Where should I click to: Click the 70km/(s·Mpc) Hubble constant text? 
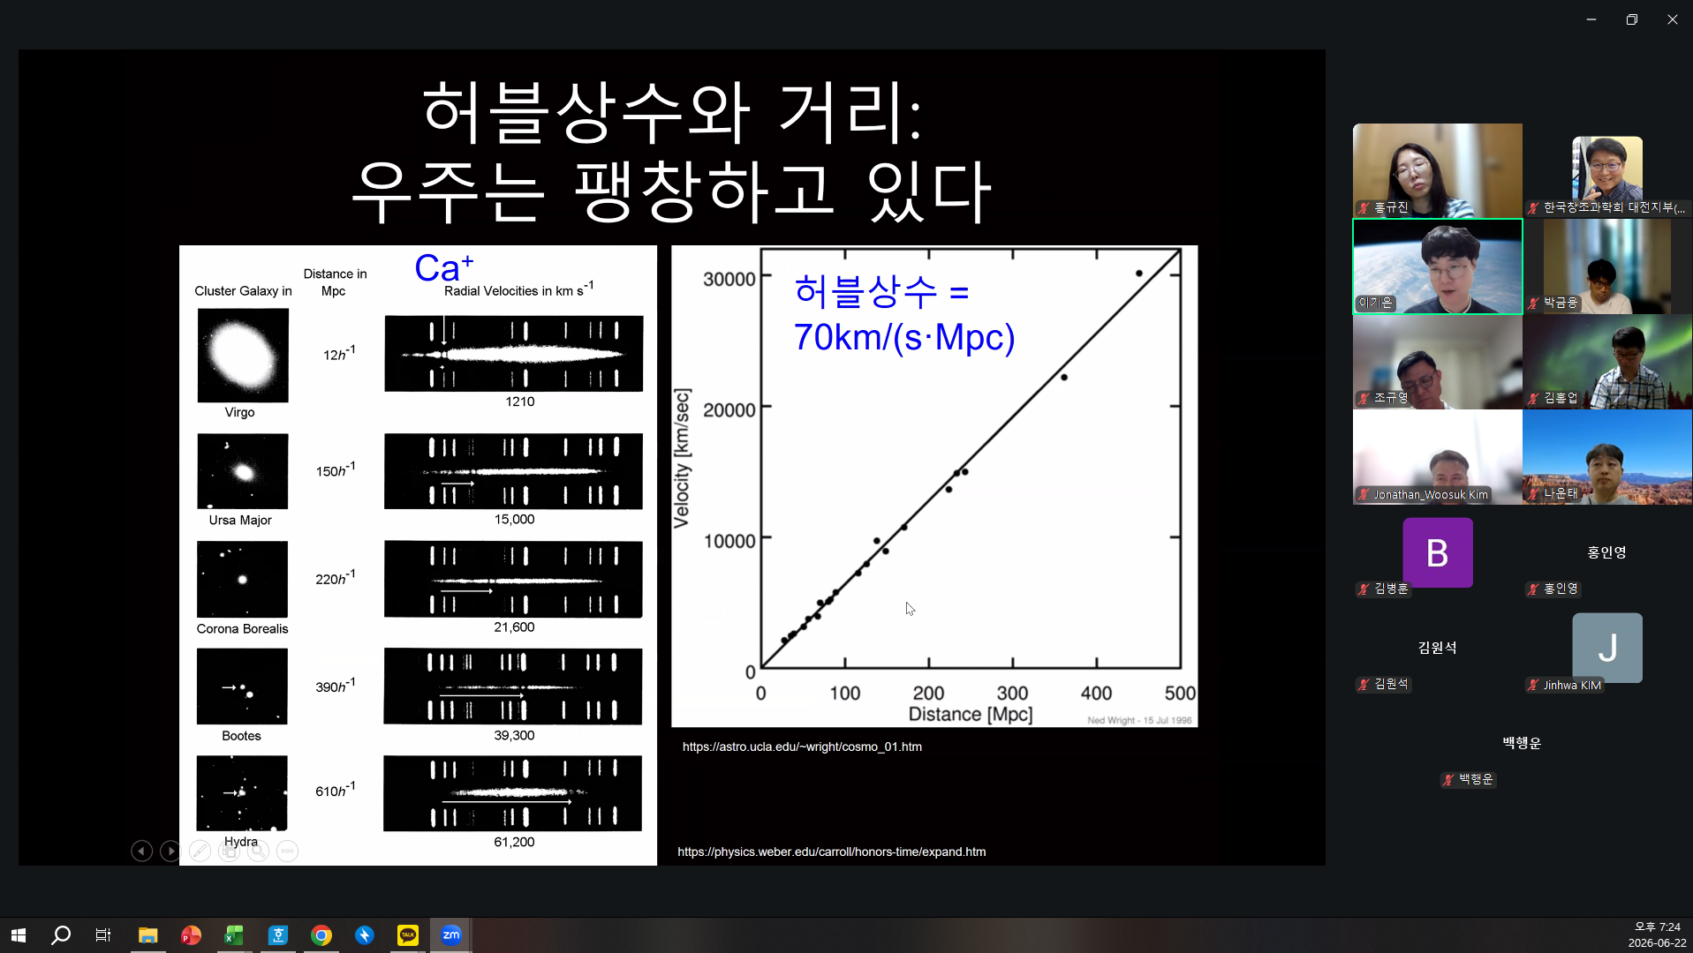(x=904, y=337)
